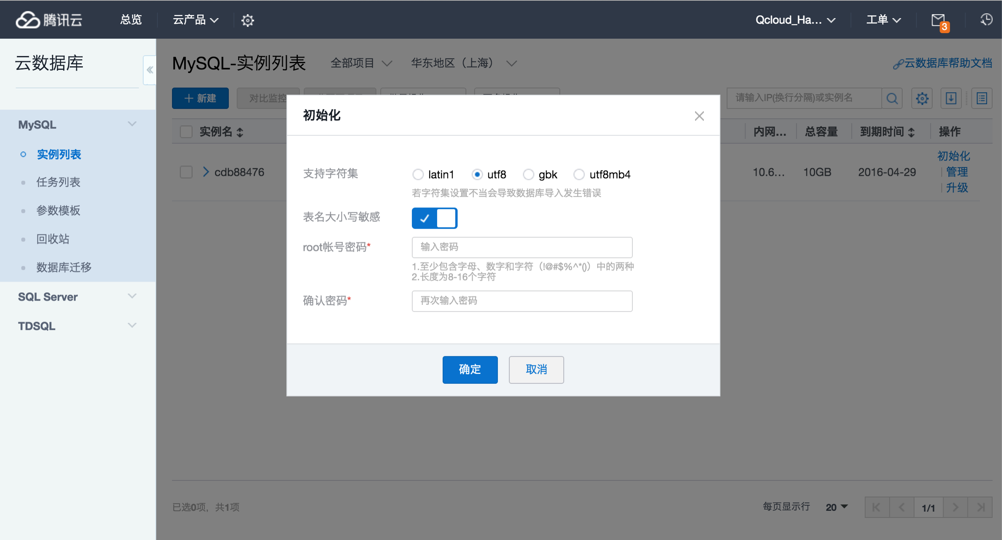1002x540 pixels.
Task: Open 回收站 in the sidebar
Action: coord(53,239)
